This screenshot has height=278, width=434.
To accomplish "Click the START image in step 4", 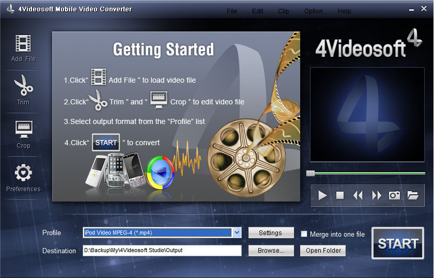I will [106, 142].
